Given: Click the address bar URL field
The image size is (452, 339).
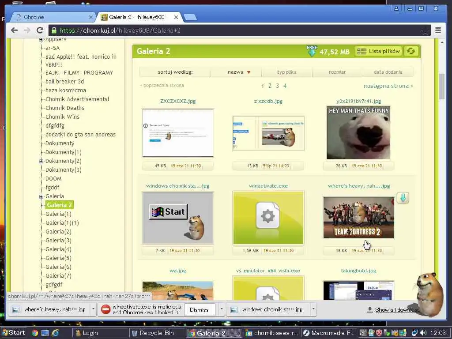Looking at the screenshot, I should point(239,30).
